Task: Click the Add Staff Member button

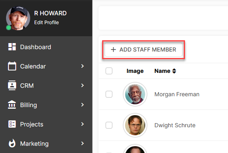Action: point(144,50)
